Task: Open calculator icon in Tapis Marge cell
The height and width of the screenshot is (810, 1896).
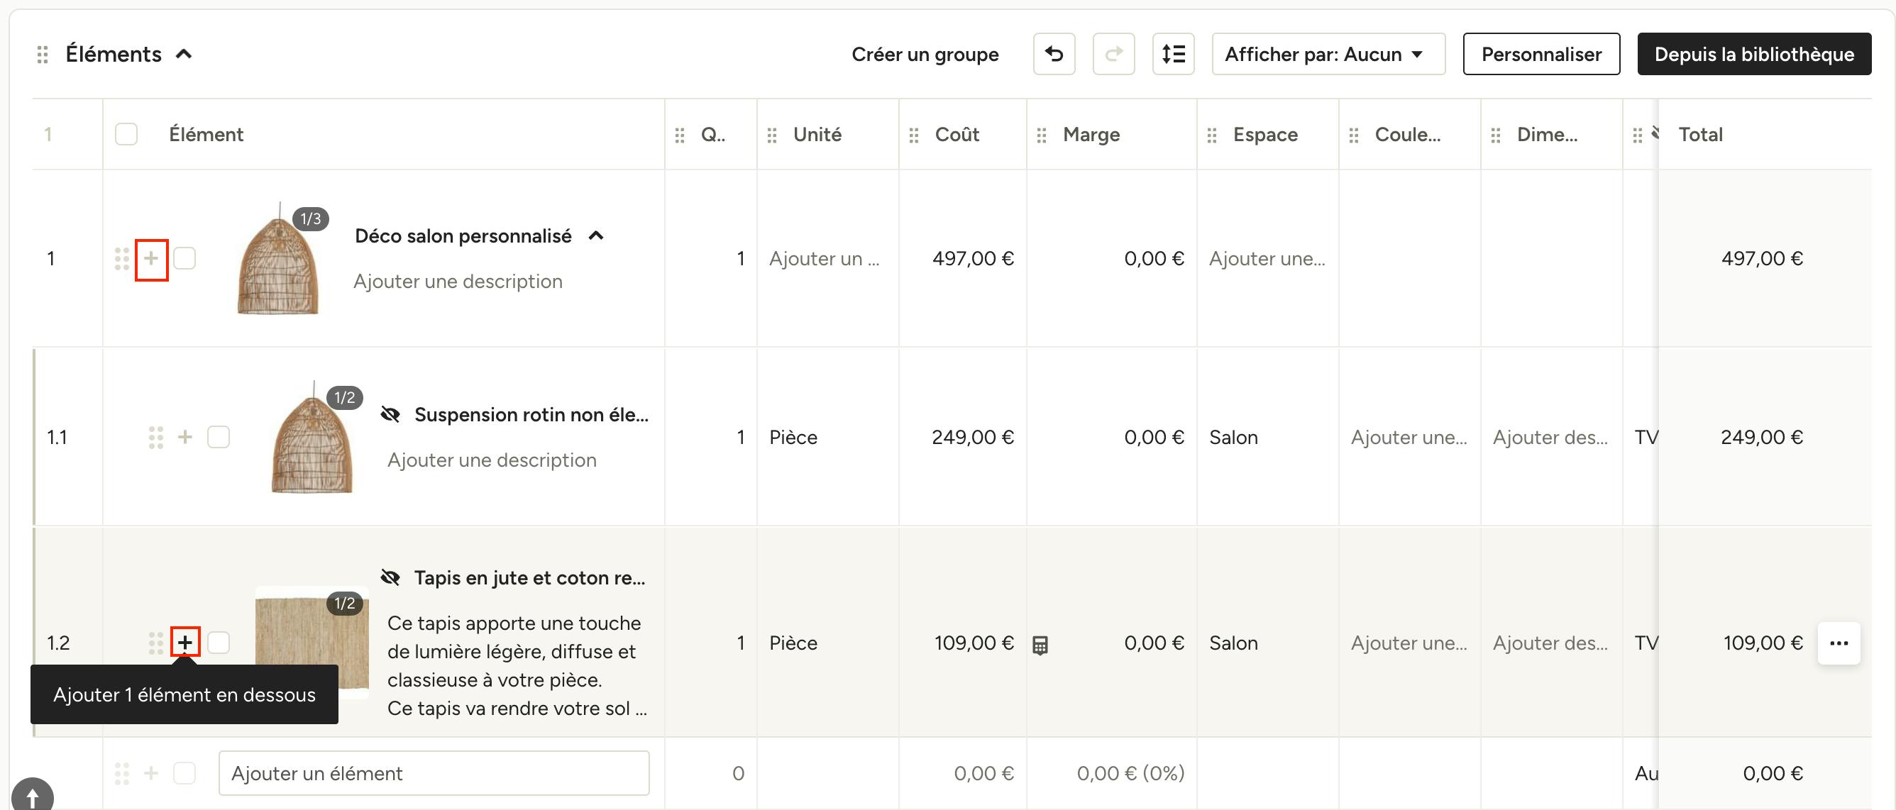Action: click(x=1040, y=645)
